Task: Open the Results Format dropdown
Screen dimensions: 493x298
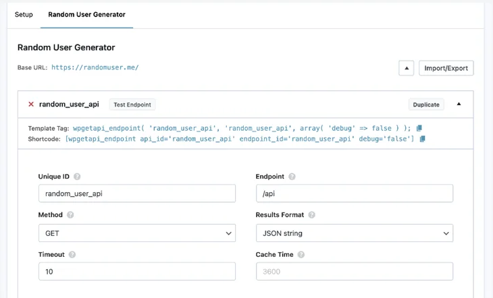Action: coord(355,233)
